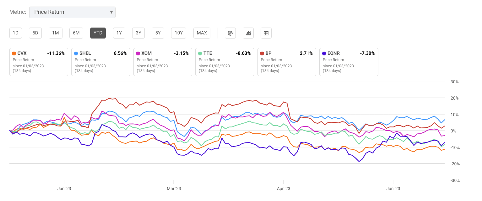Select the YTD time range
This screenshot has width=482, height=201.
click(98, 33)
